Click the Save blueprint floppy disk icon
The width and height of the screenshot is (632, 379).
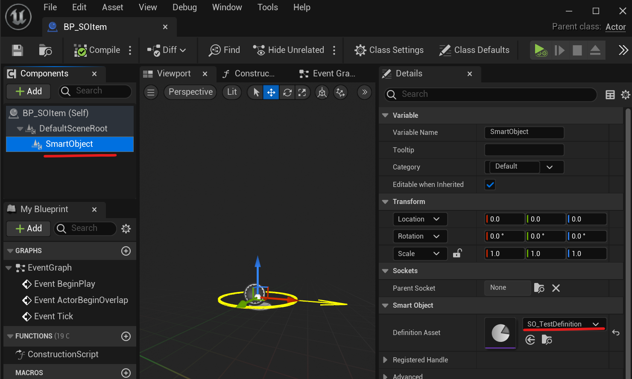coord(18,50)
